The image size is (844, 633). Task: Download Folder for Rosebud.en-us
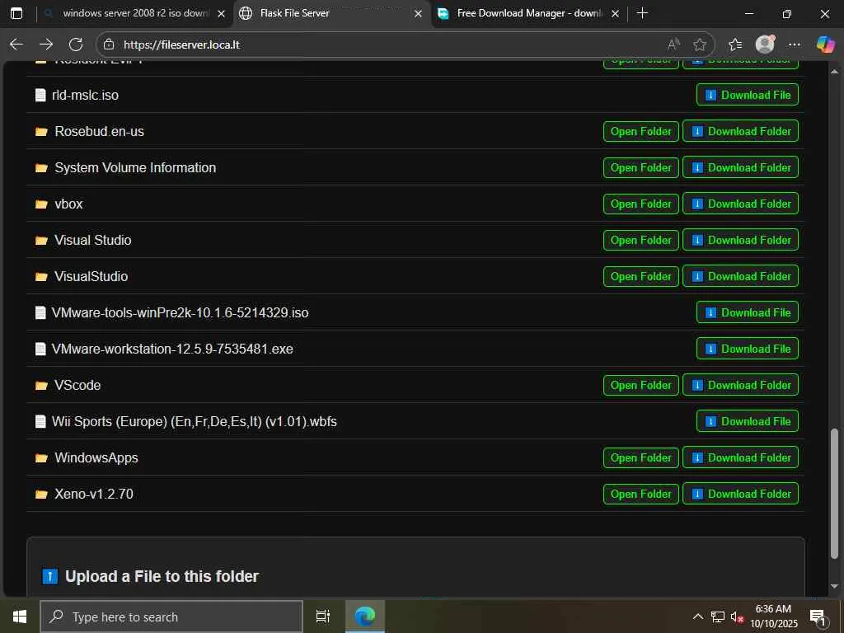[741, 131]
